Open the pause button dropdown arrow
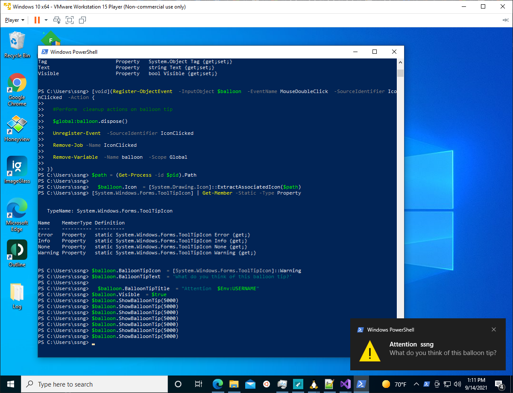The width and height of the screenshot is (513, 393). coord(45,20)
